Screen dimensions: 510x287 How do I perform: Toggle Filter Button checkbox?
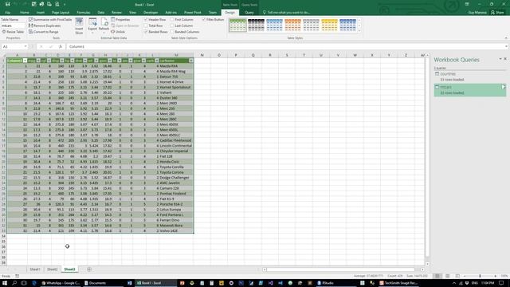[x=204, y=19]
